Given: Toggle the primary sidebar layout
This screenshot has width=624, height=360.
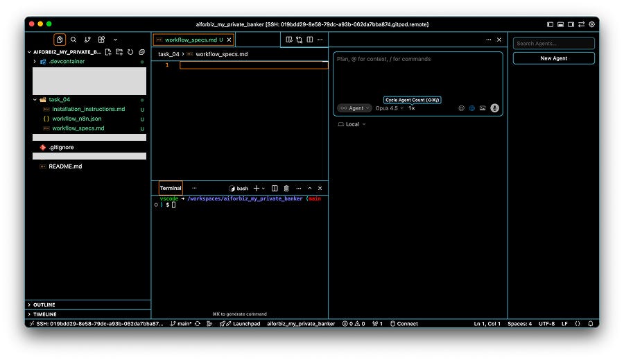Looking at the screenshot, I should pos(550,24).
